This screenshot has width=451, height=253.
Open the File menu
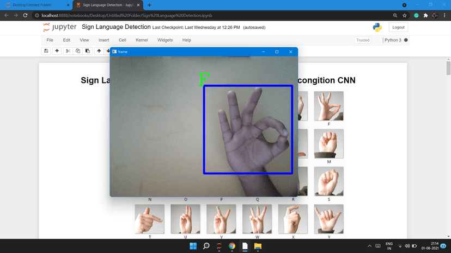point(50,40)
